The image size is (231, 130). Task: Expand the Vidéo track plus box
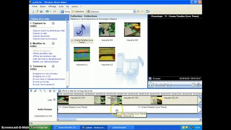tap(55, 100)
